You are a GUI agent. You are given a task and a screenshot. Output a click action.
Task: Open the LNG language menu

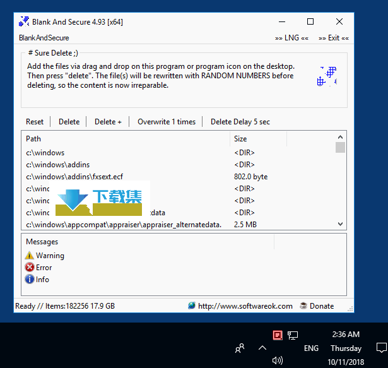[291, 38]
